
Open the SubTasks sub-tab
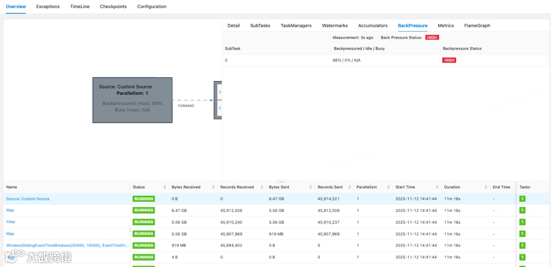click(x=260, y=25)
